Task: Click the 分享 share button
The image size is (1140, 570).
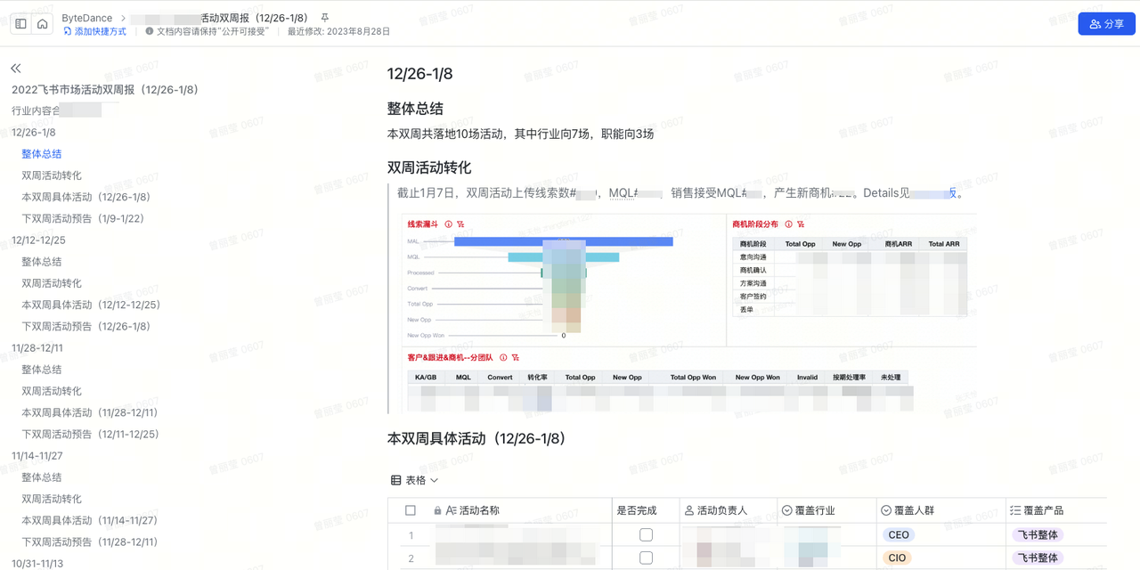Action: pyautogui.click(x=1106, y=24)
